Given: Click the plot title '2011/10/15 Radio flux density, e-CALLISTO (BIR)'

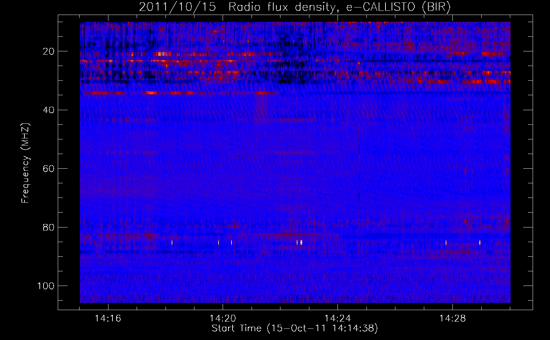Looking at the screenshot, I should pyautogui.click(x=295, y=7).
